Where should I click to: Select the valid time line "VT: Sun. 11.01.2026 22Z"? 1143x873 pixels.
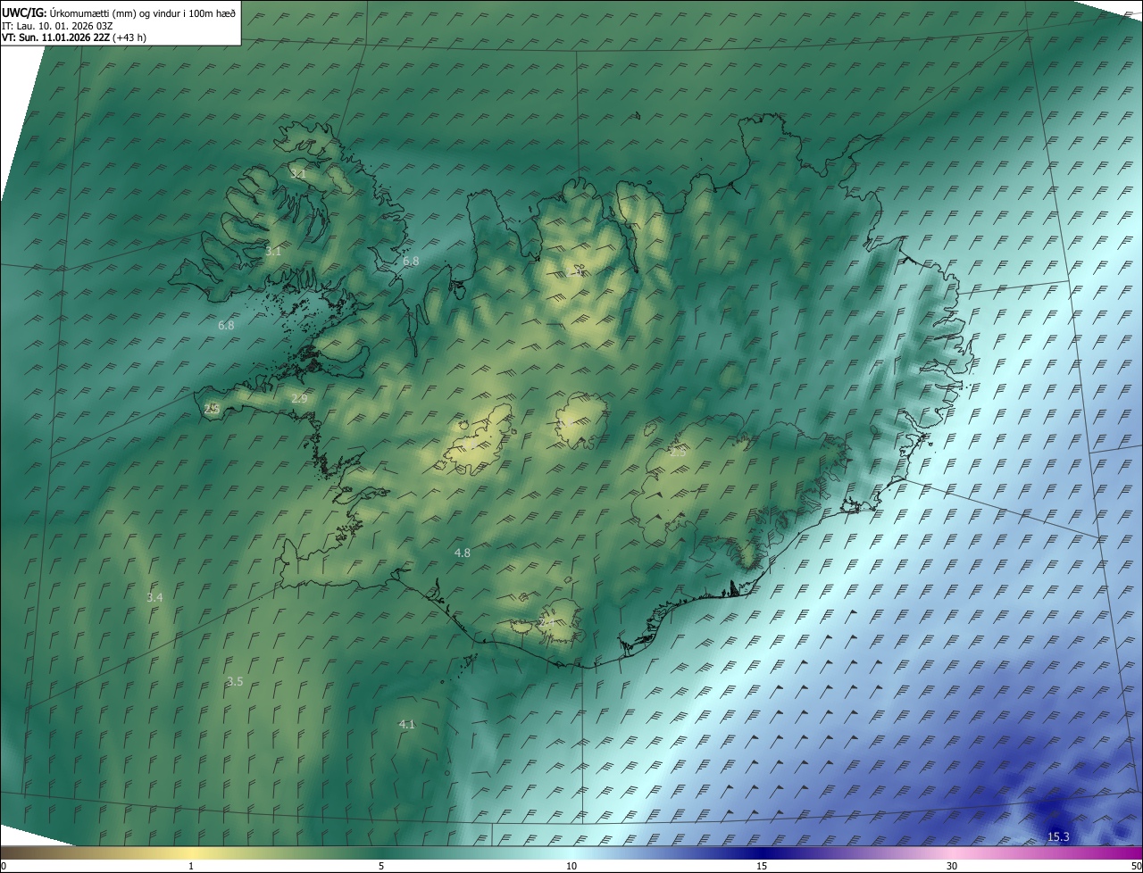55,37
